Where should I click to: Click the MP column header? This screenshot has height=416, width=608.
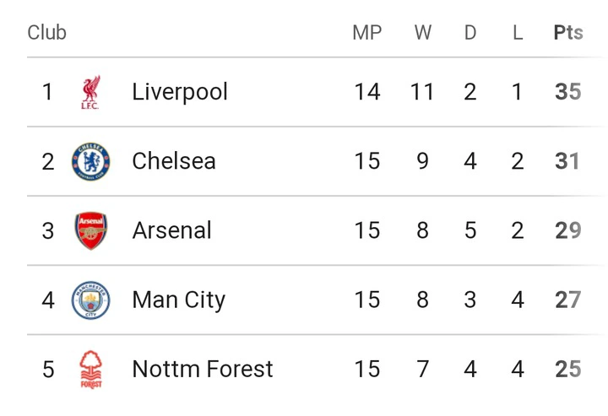(367, 33)
